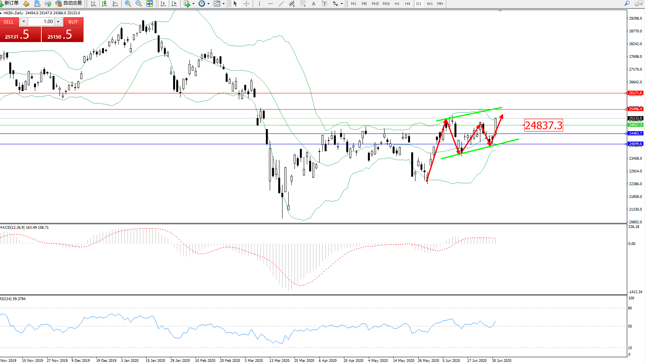This screenshot has width=645, height=363.
Task: Switch to H4 timeframe
Action: click(407, 3)
